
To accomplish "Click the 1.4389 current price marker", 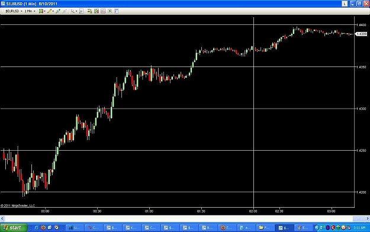I will (361, 34).
